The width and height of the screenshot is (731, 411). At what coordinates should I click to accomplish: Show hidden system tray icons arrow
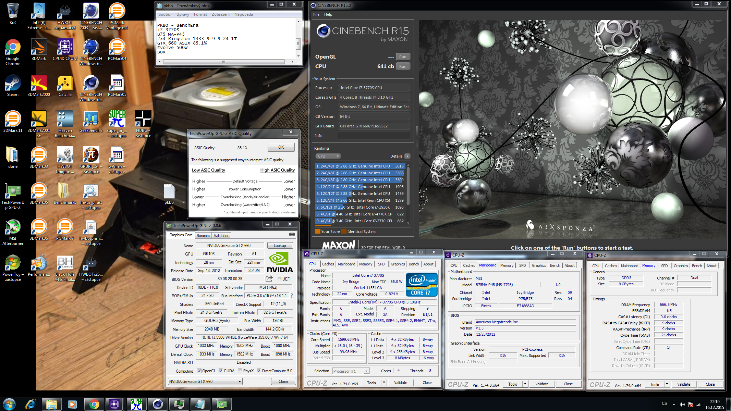tap(674, 404)
